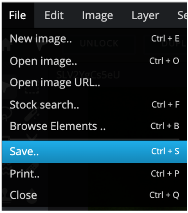Viewport: 188px width, 213px height.
Task: Open the Image menu
Action: click(x=98, y=15)
